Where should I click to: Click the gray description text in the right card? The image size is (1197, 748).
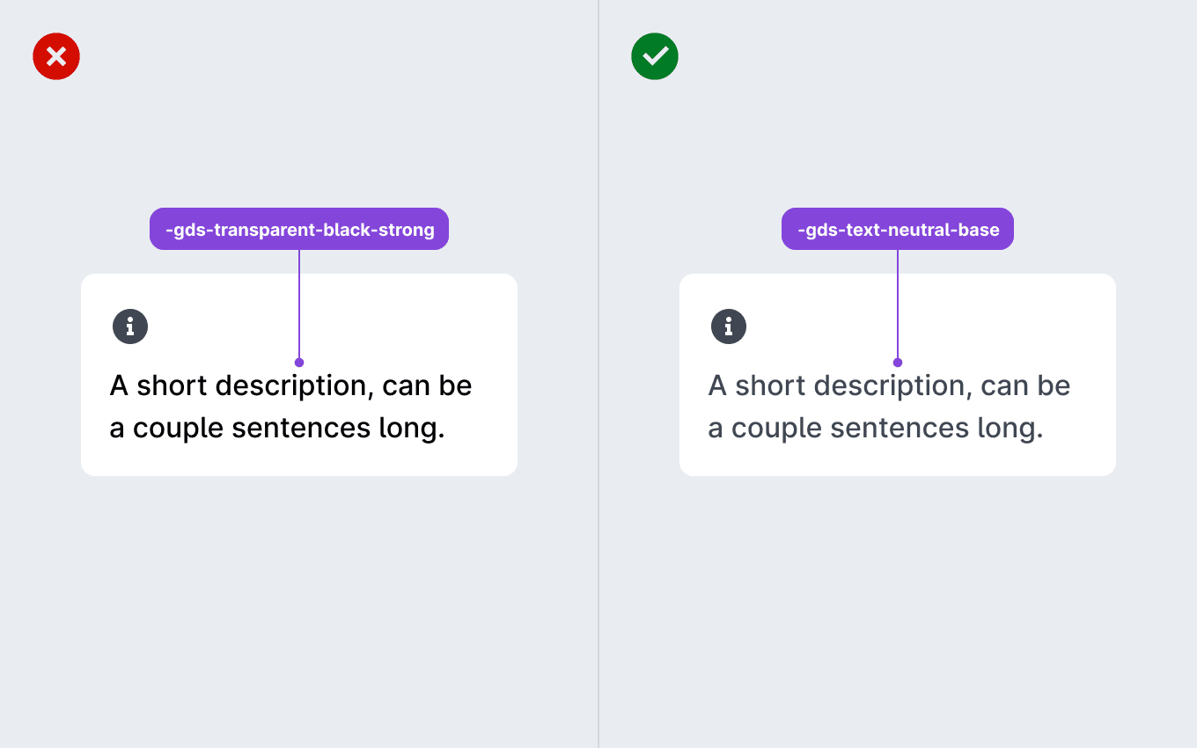pyautogui.click(x=889, y=407)
